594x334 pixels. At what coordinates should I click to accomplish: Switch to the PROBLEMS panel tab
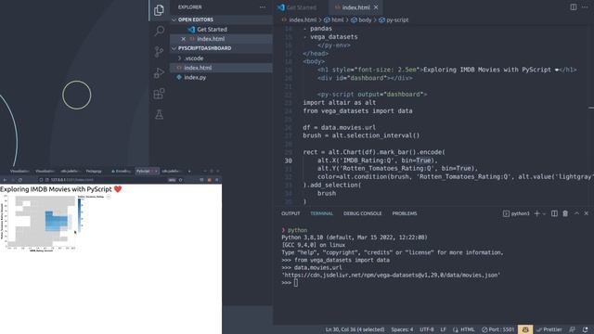coord(405,213)
